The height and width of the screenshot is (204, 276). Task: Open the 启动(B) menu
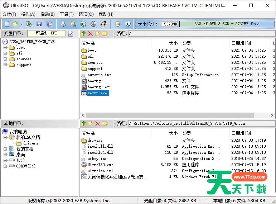[x=47, y=14]
